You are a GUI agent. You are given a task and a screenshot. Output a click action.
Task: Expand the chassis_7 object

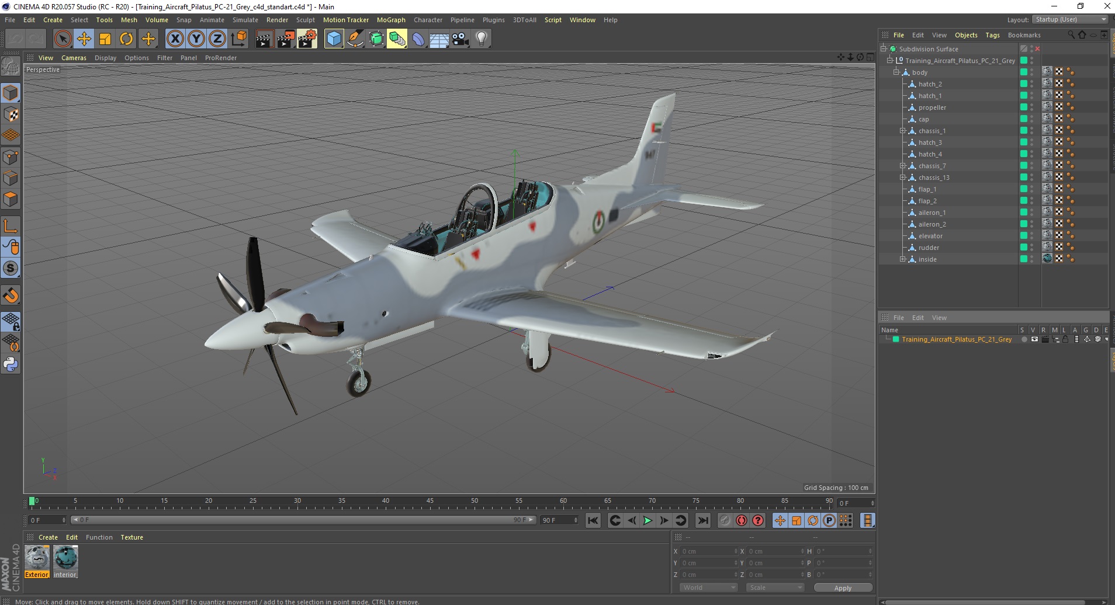903,166
